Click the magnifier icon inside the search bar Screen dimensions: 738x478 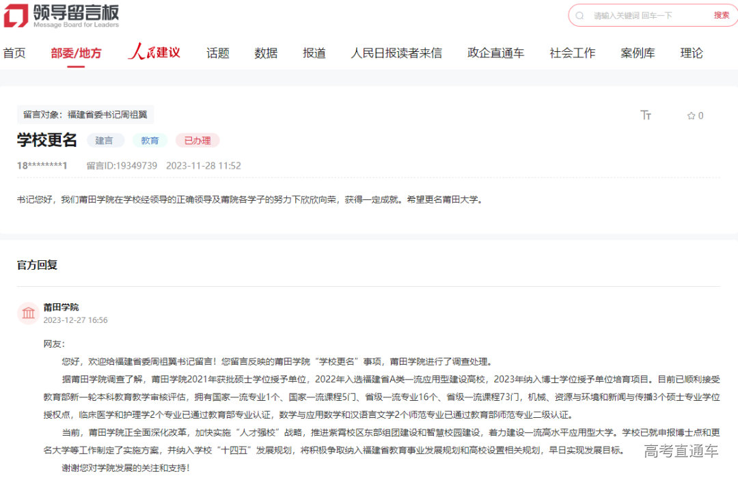[x=580, y=15]
